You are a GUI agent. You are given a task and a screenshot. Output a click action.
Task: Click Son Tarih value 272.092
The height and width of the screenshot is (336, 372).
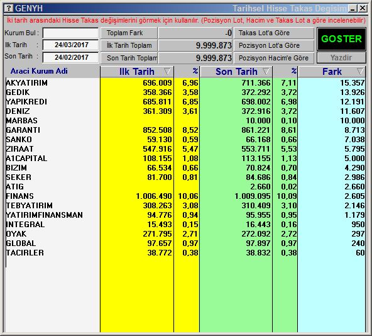256,233
